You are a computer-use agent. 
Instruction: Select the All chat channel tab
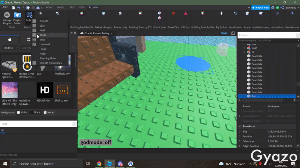[x=3, y=130]
